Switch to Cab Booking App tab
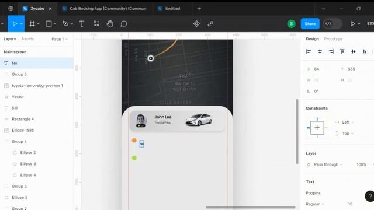374x210 pixels. click(105, 9)
